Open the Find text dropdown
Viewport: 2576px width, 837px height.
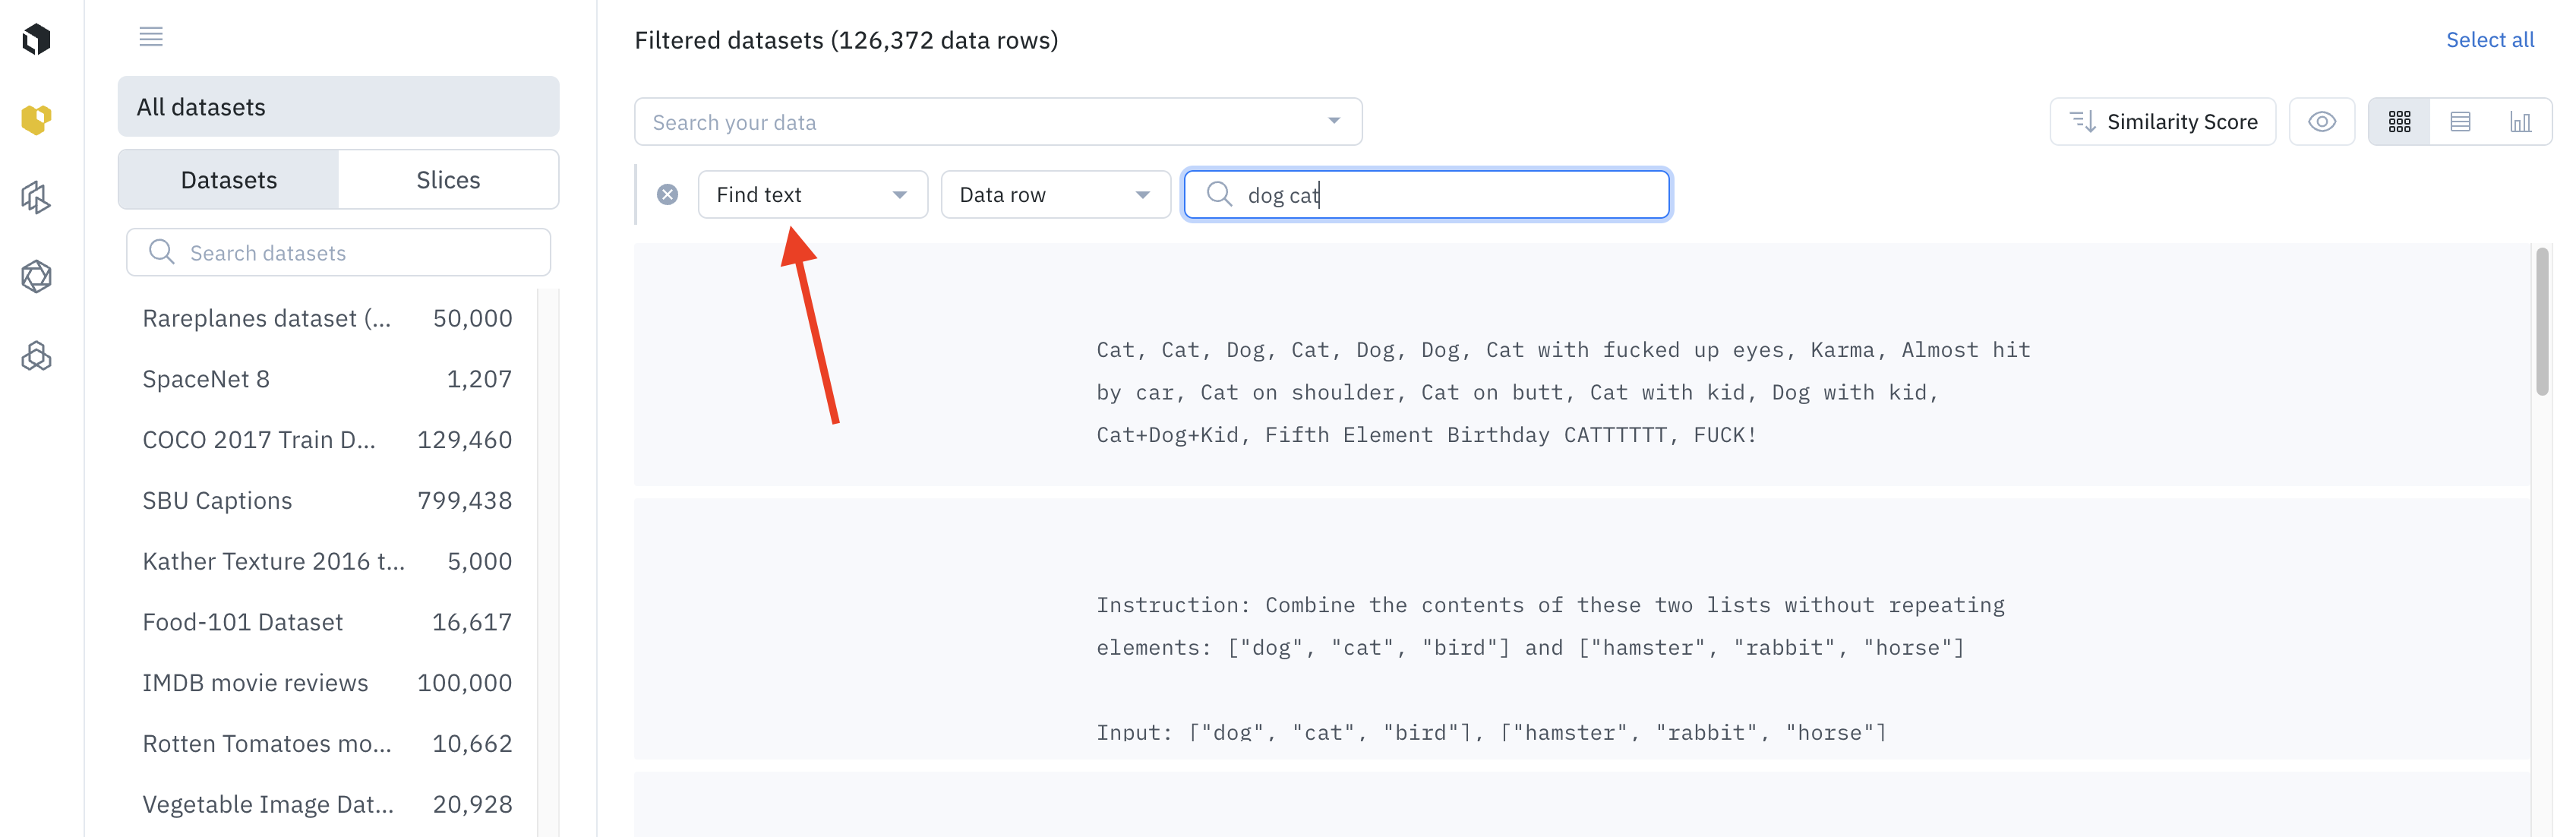click(812, 195)
